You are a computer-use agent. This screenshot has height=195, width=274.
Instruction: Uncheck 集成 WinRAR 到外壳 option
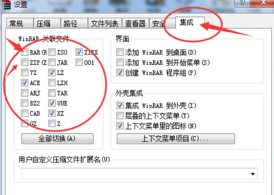click(x=120, y=105)
